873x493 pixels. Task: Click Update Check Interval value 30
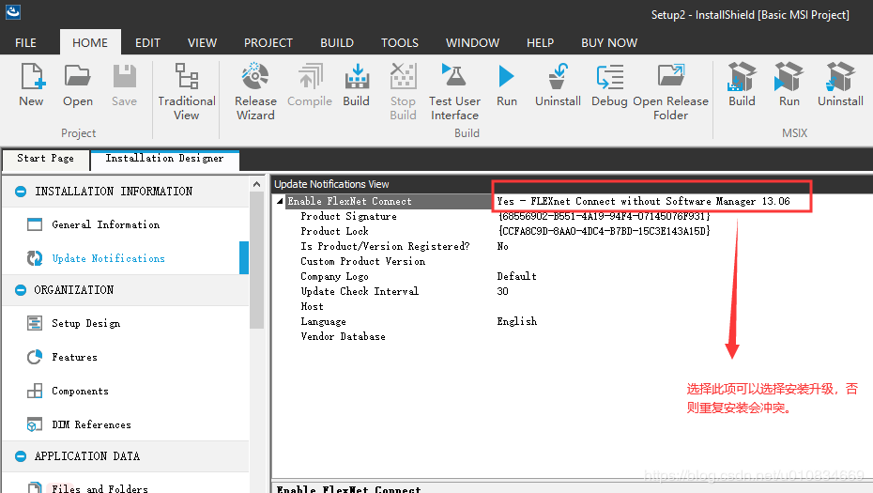(x=503, y=291)
